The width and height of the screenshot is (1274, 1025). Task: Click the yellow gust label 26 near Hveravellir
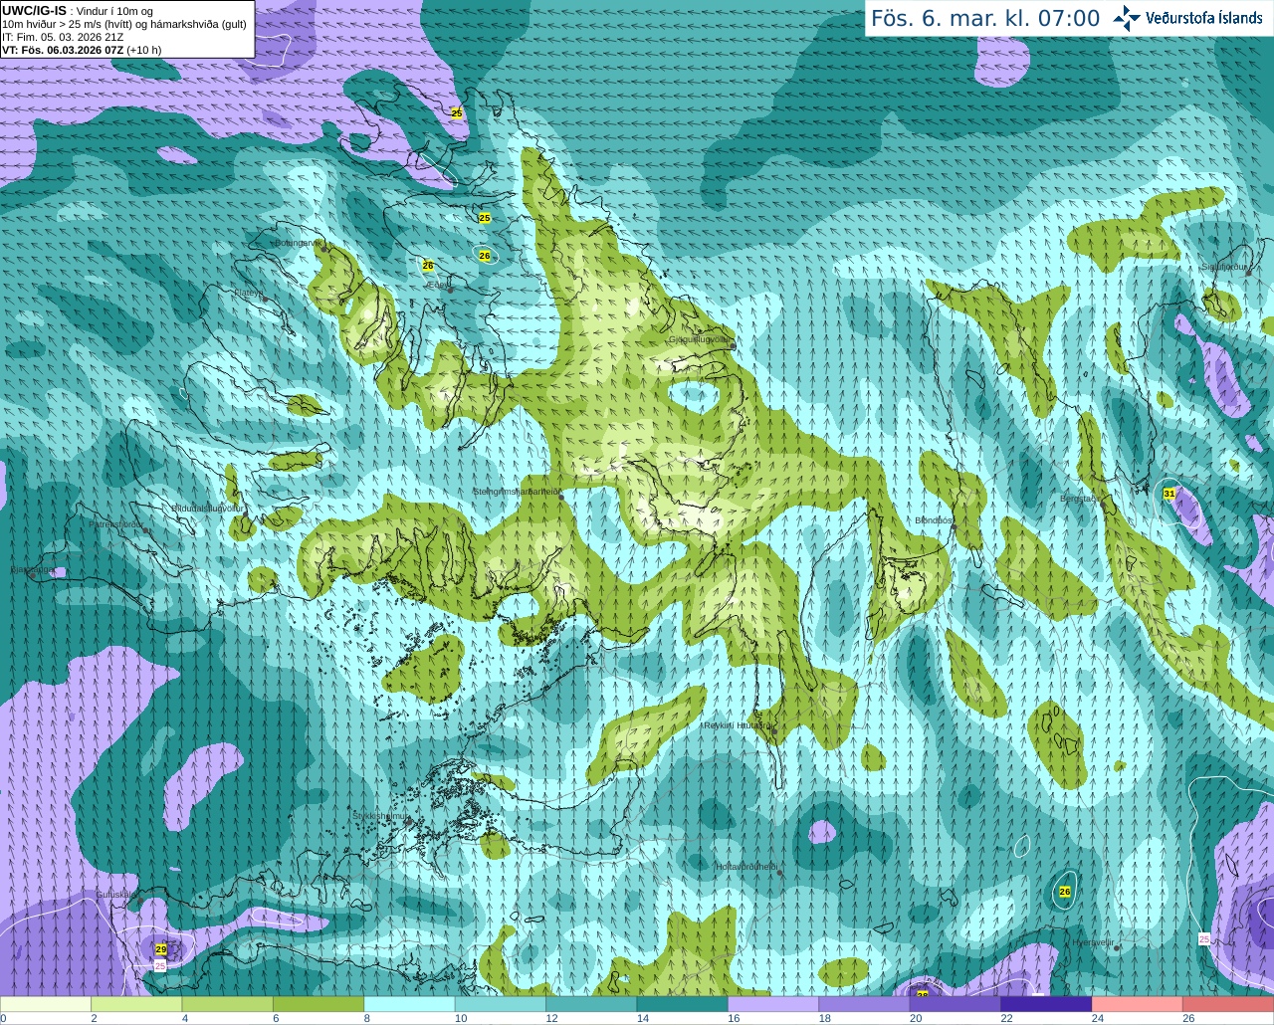pos(1065,892)
